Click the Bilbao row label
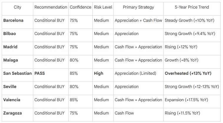223x123 pixels. pos(9,34)
